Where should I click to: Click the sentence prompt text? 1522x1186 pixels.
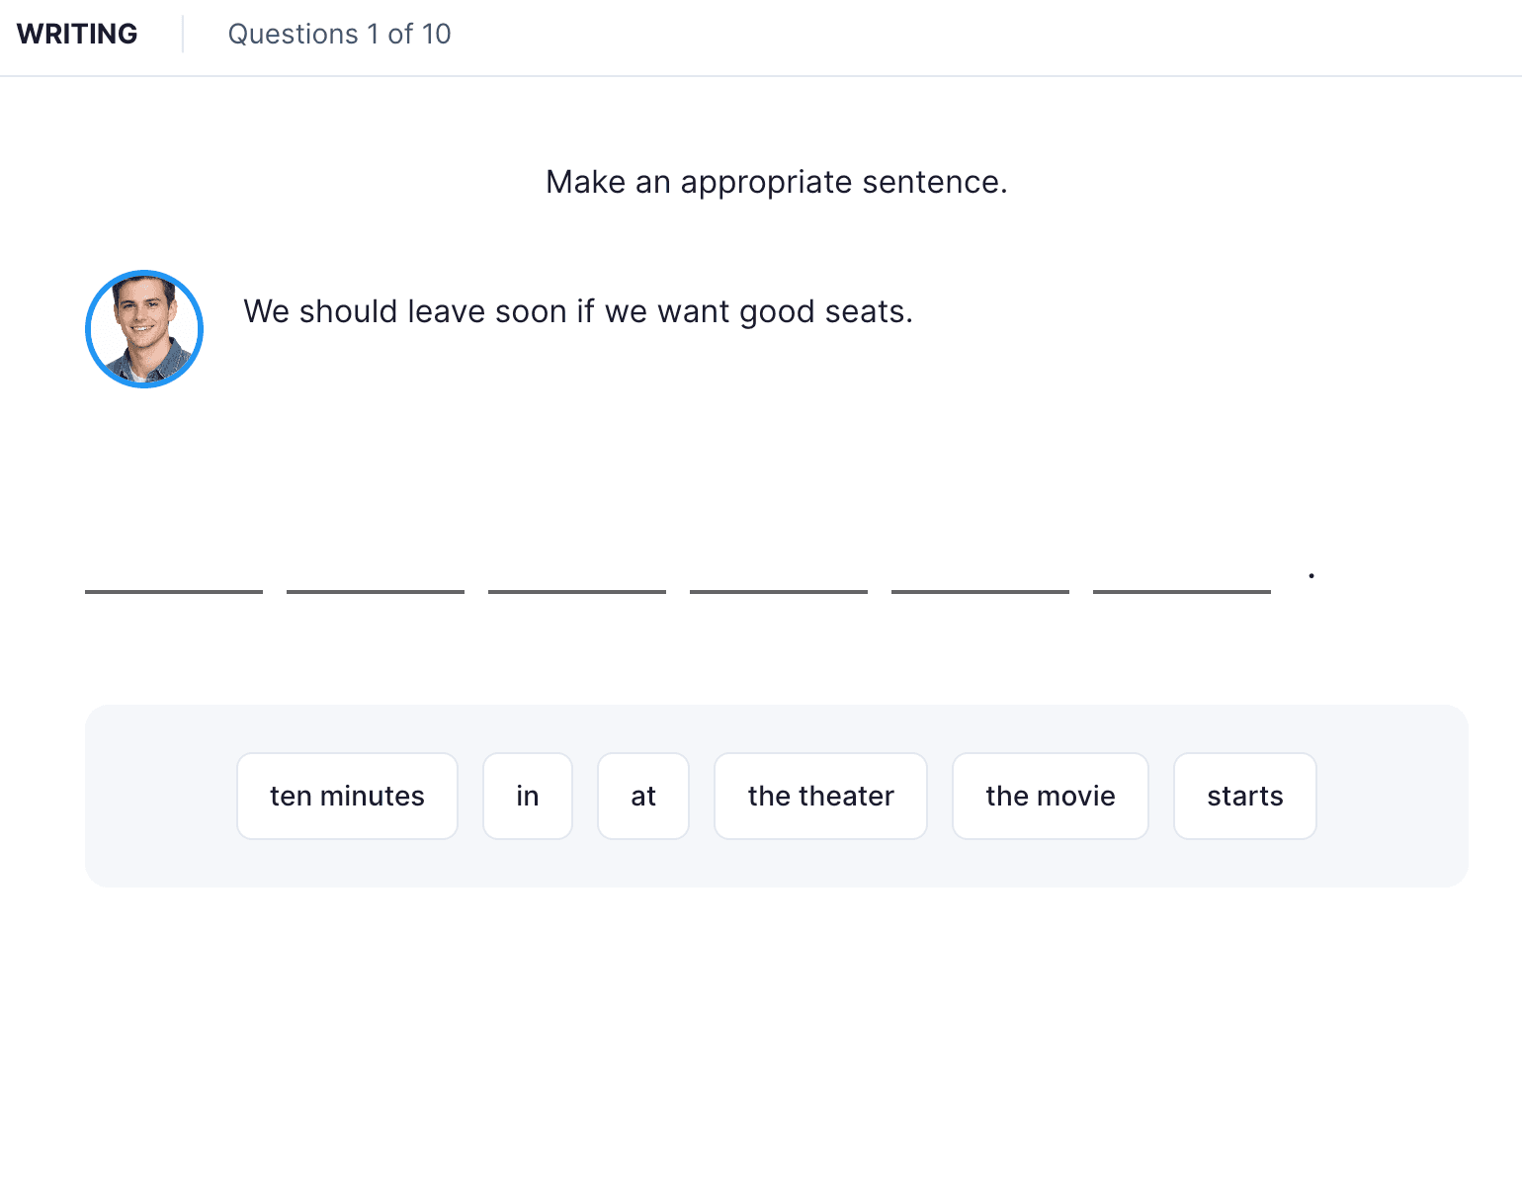[578, 310]
